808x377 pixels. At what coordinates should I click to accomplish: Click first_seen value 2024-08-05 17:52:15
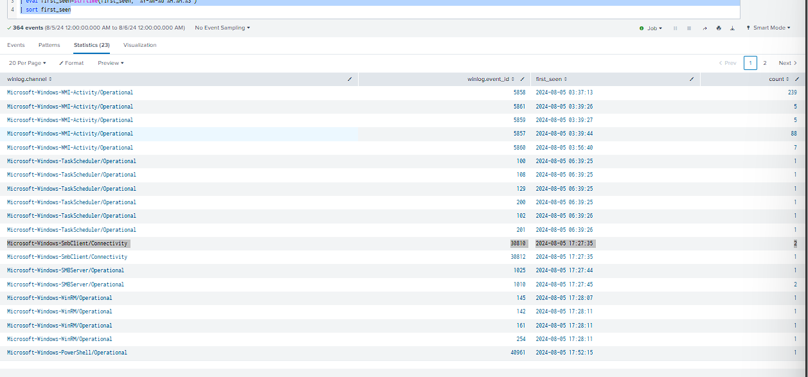click(564, 353)
